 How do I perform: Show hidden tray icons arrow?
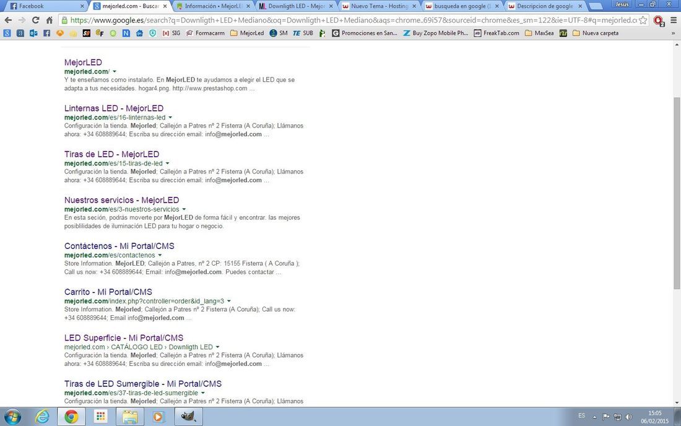594,417
